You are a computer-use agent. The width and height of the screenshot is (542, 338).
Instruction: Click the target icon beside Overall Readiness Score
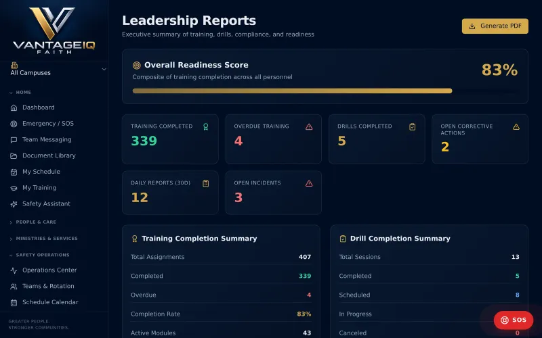point(137,65)
